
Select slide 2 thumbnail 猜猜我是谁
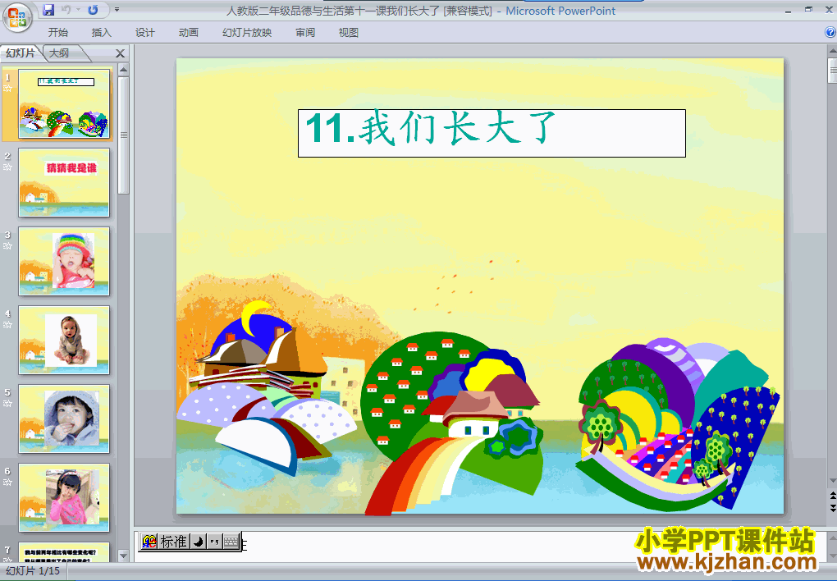(x=64, y=183)
